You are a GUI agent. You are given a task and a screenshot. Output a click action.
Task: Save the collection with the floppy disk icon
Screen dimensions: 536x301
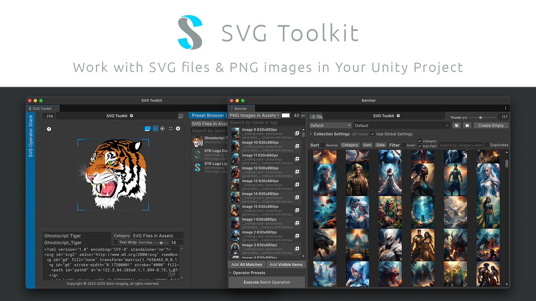(457, 126)
